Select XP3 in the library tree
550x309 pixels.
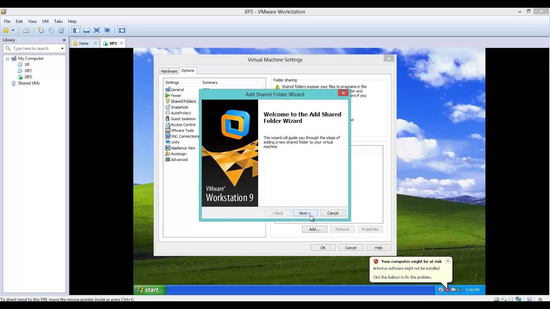click(x=28, y=77)
